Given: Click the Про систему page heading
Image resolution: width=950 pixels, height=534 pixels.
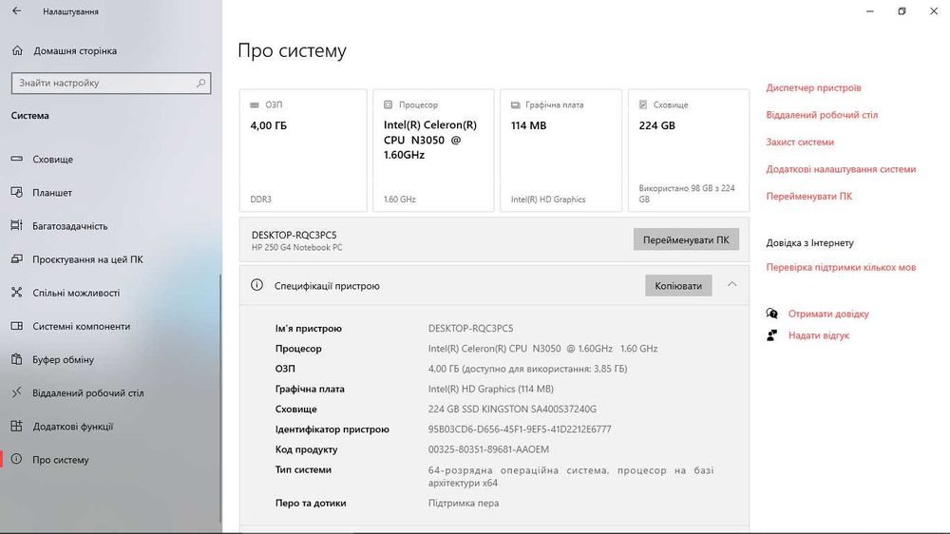Looking at the screenshot, I should [x=292, y=51].
